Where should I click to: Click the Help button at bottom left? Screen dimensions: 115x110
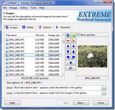(x=12, y=103)
